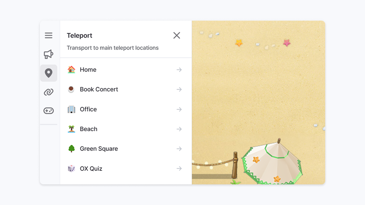365x205 pixels.
Task: Click the pink starfish on the sand
Action: pyautogui.click(x=287, y=43)
